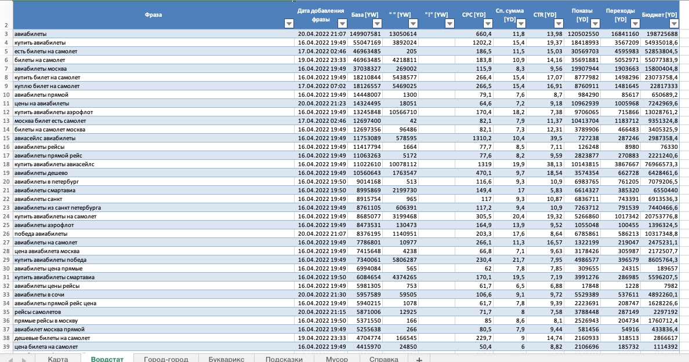
Task: Open the Дата добавления фразы filter dropdown
Action: pos(342,23)
